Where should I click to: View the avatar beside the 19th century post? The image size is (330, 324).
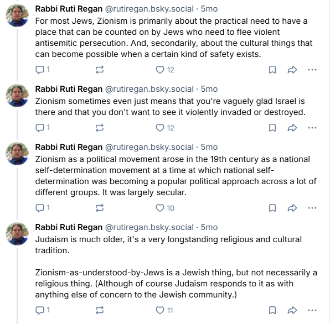(x=17, y=154)
